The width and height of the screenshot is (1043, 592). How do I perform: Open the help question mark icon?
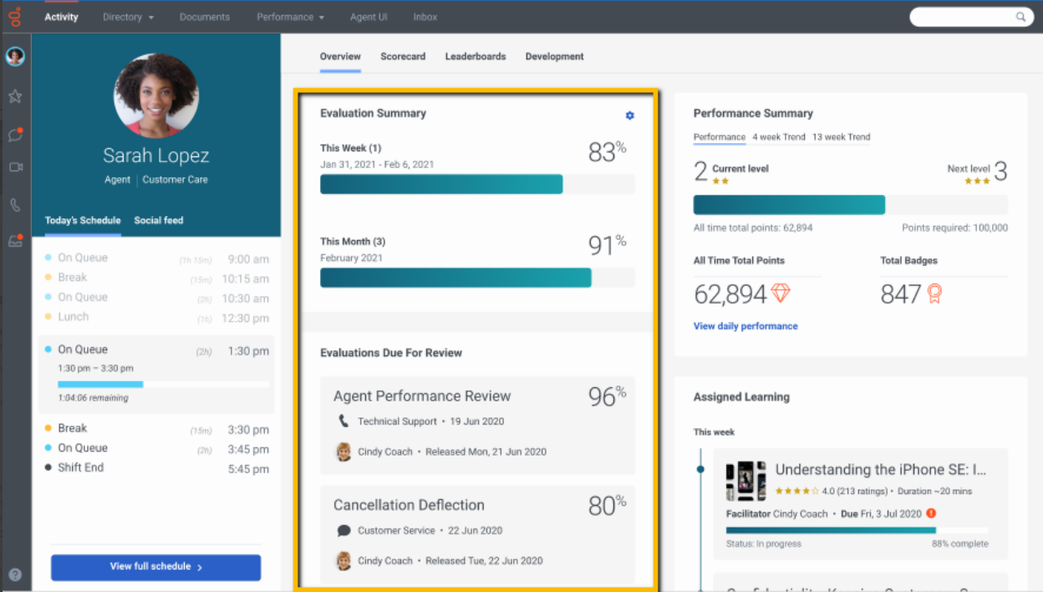(x=15, y=574)
